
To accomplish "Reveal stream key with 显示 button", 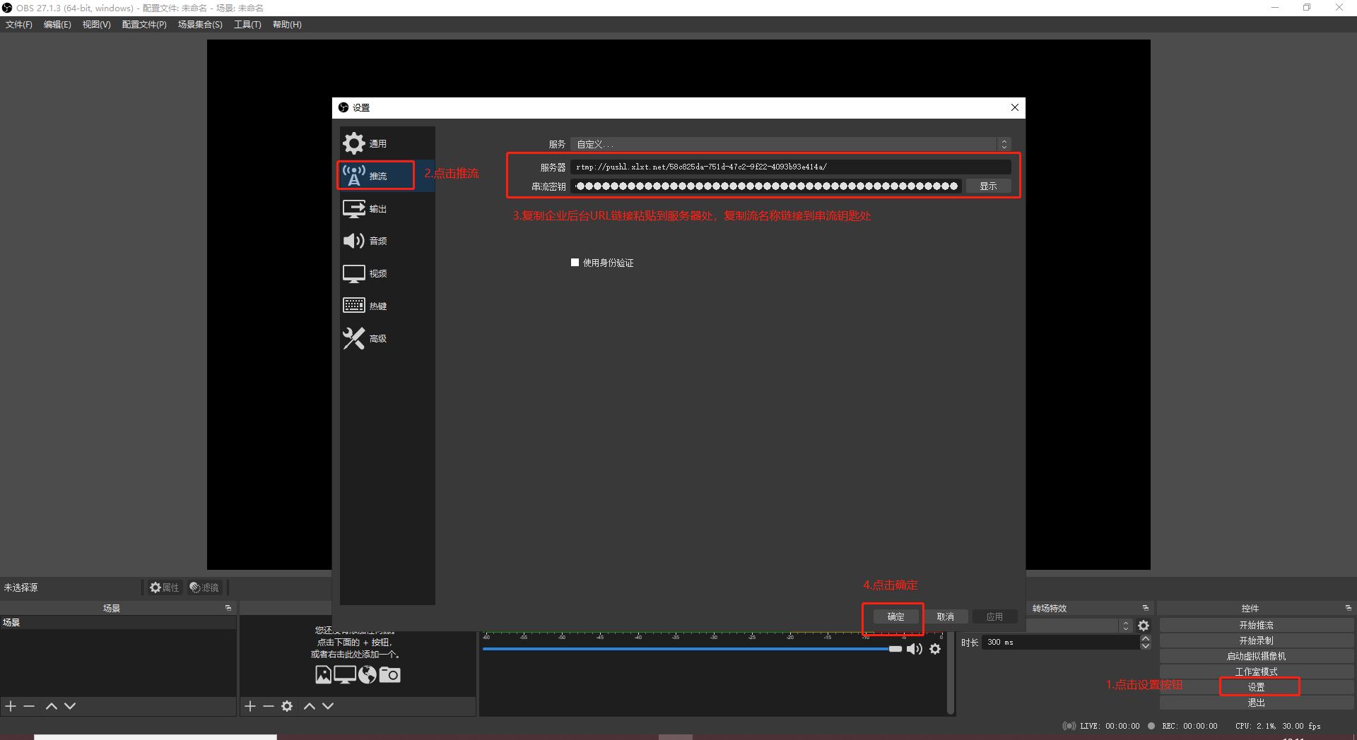I will pyautogui.click(x=988, y=186).
